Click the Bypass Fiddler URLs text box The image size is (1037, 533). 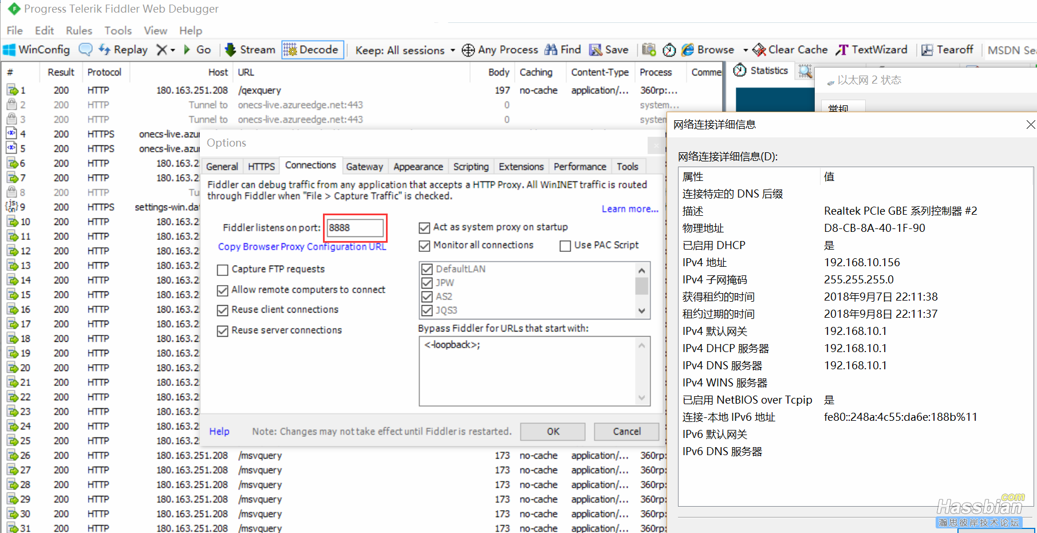[534, 372]
